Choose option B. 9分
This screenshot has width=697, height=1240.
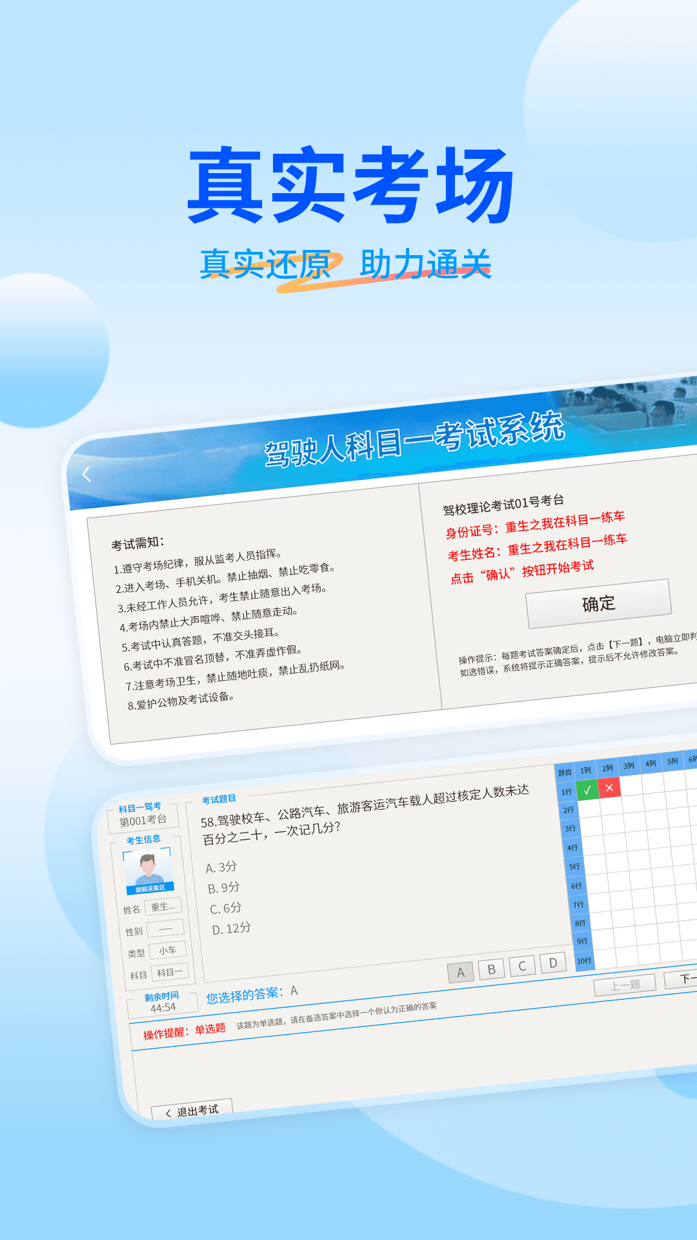[224, 888]
